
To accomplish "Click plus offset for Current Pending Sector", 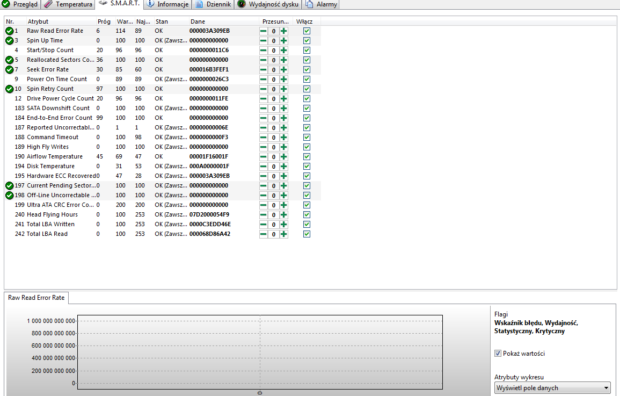I will [x=283, y=186].
